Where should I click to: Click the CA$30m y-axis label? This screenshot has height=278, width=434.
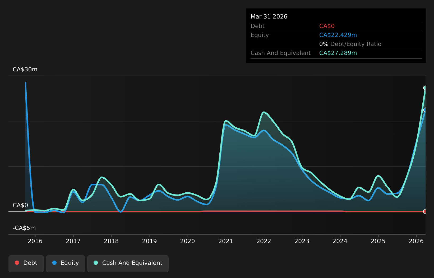[x=25, y=69]
